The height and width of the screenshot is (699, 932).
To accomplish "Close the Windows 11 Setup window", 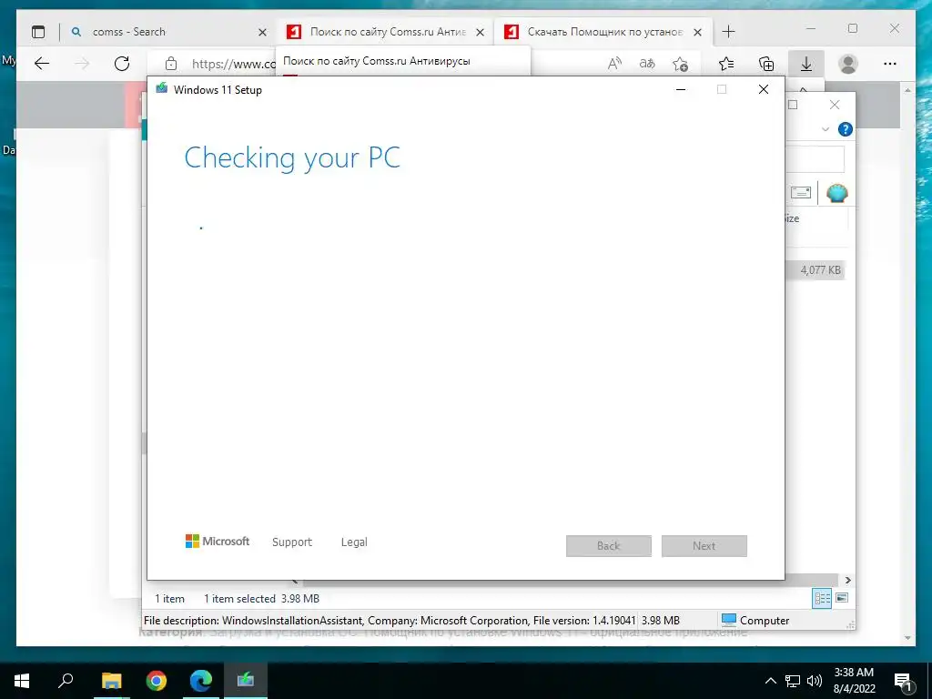I will (x=764, y=90).
